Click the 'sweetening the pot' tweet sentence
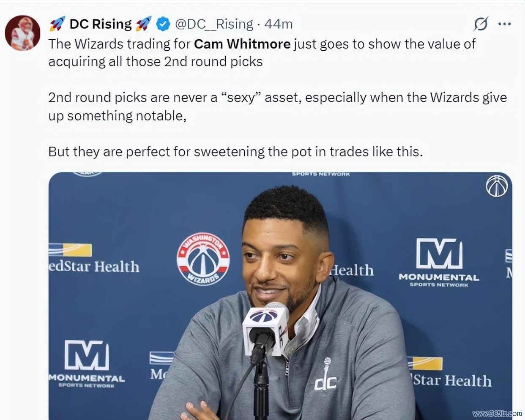525x420 pixels. click(235, 152)
